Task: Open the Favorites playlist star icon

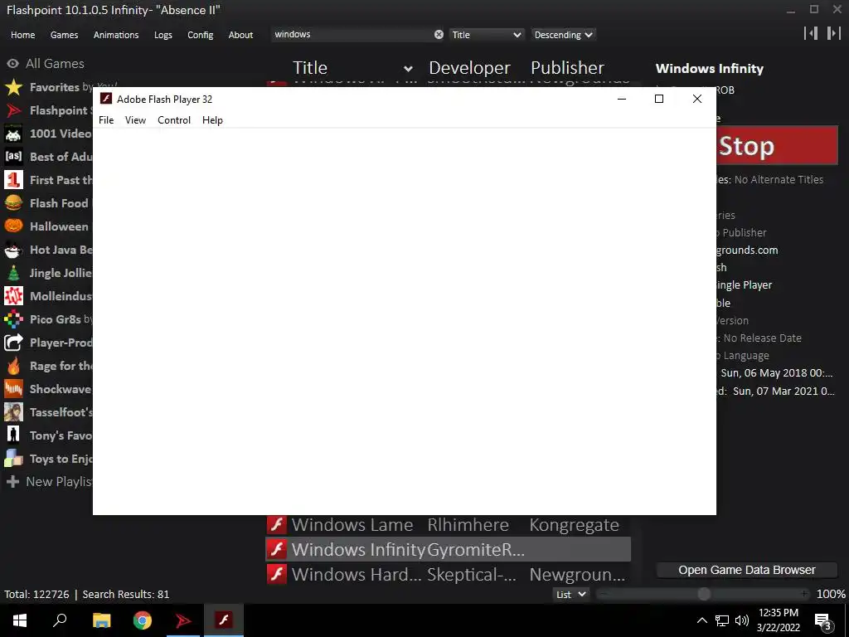Action: pos(13,87)
